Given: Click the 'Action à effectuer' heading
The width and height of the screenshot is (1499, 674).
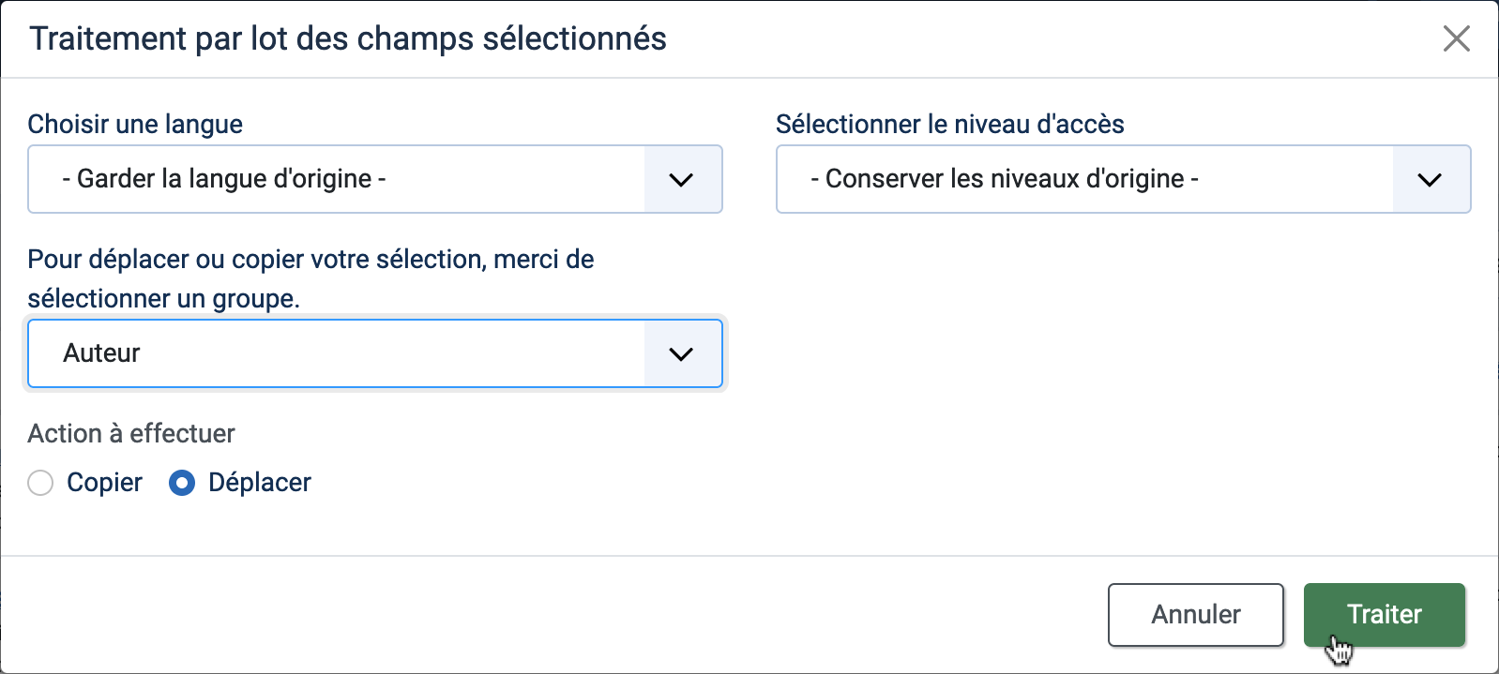Looking at the screenshot, I should (131, 433).
